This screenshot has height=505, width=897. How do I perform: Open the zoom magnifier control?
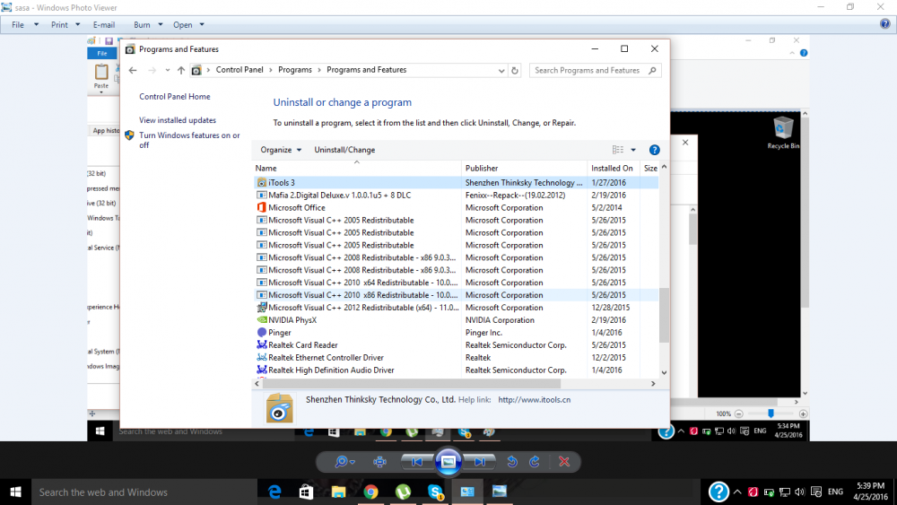344,462
